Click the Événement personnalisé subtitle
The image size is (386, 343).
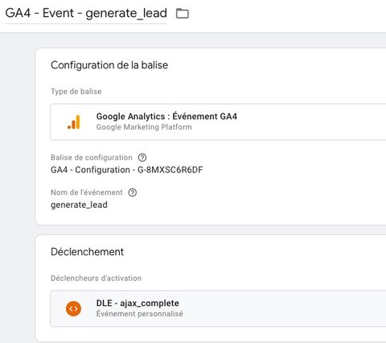pos(140,314)
